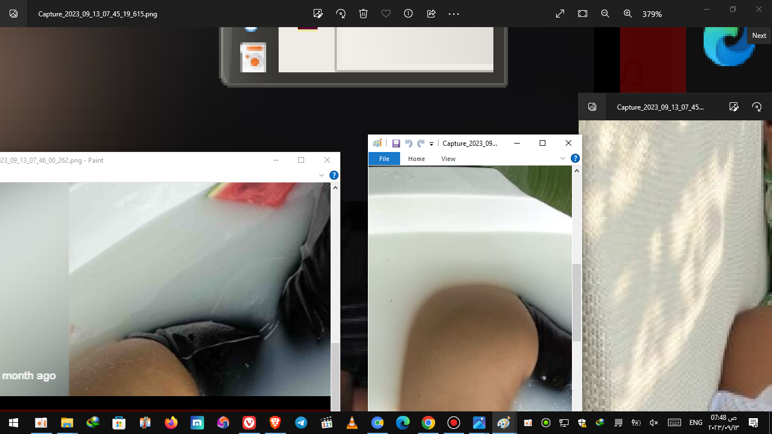Viewport: 772px width, 434px height.
Task: Switch to Paint in the taskbar
Action: point(504,423)
